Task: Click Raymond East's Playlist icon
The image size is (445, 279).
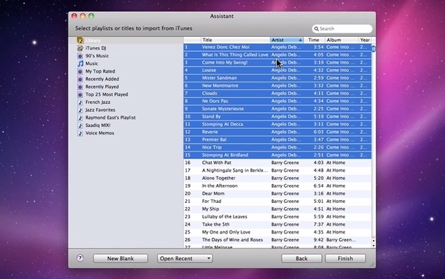Action: pos(80,117)
